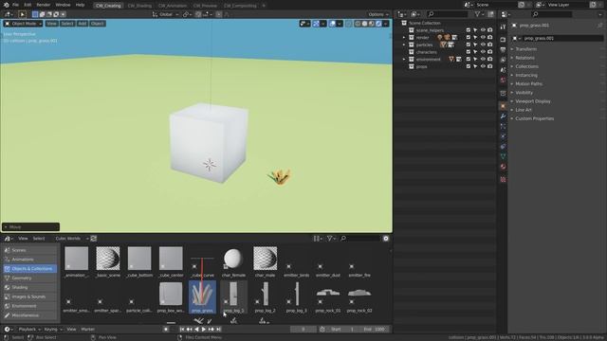The height and width of the screenshot is (341, 607).
Task: Select Images & Sounds asset category
Action: coord(29,296)
